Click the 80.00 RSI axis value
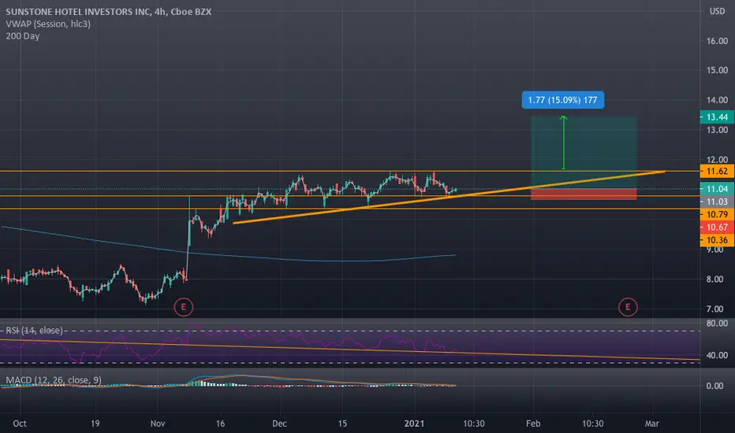This screenshot has height=433, width=735. [717, 324]
